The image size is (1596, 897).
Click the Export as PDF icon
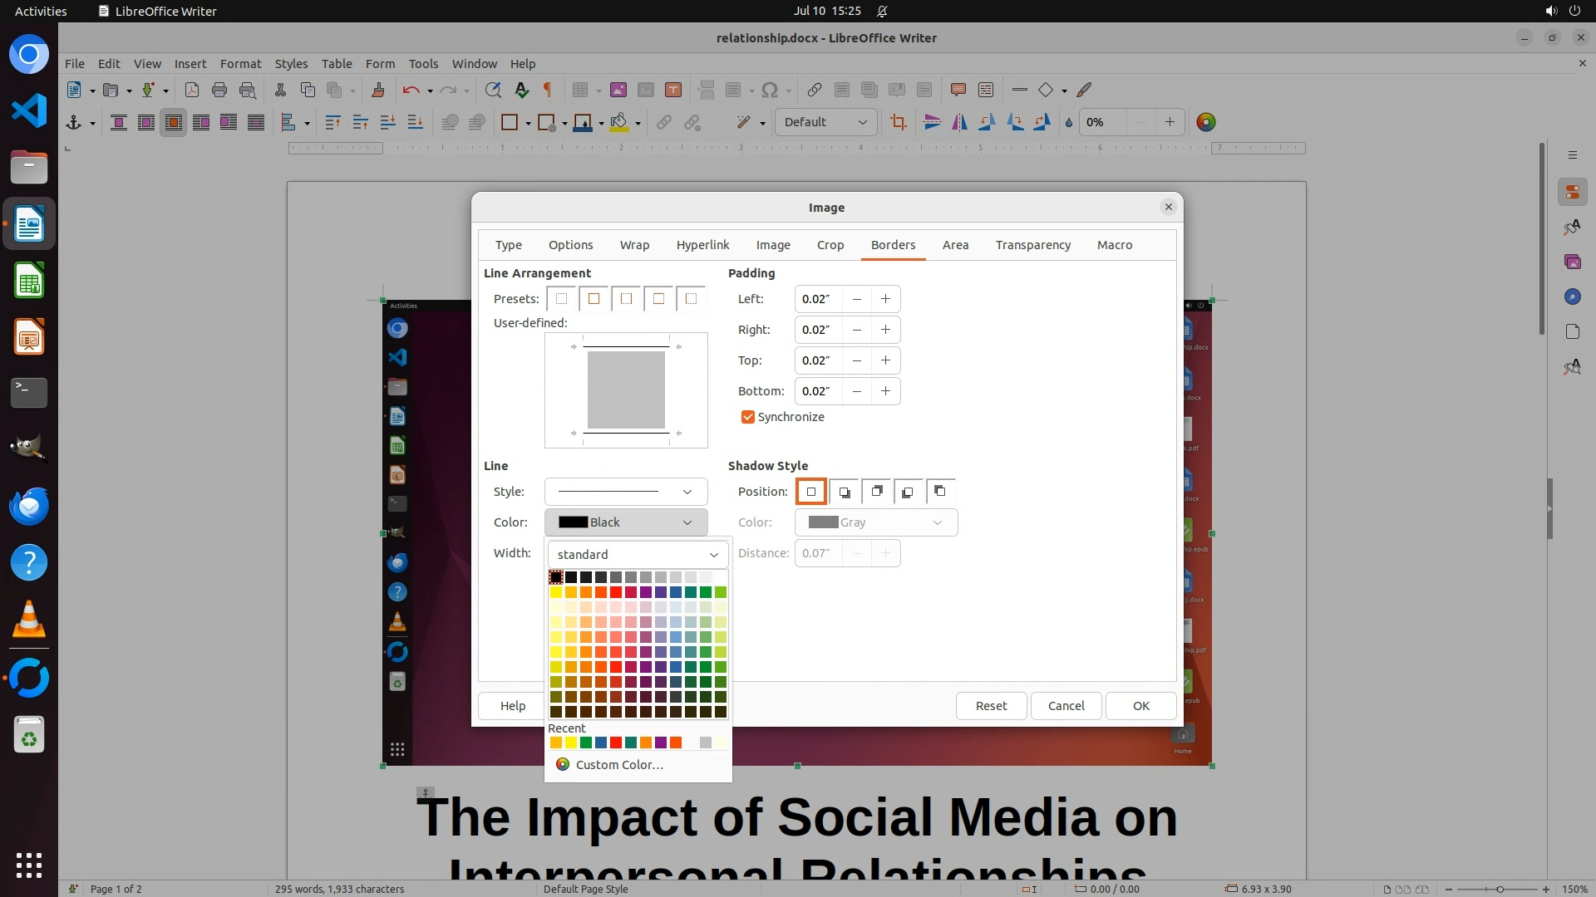(x=192, y=90)
